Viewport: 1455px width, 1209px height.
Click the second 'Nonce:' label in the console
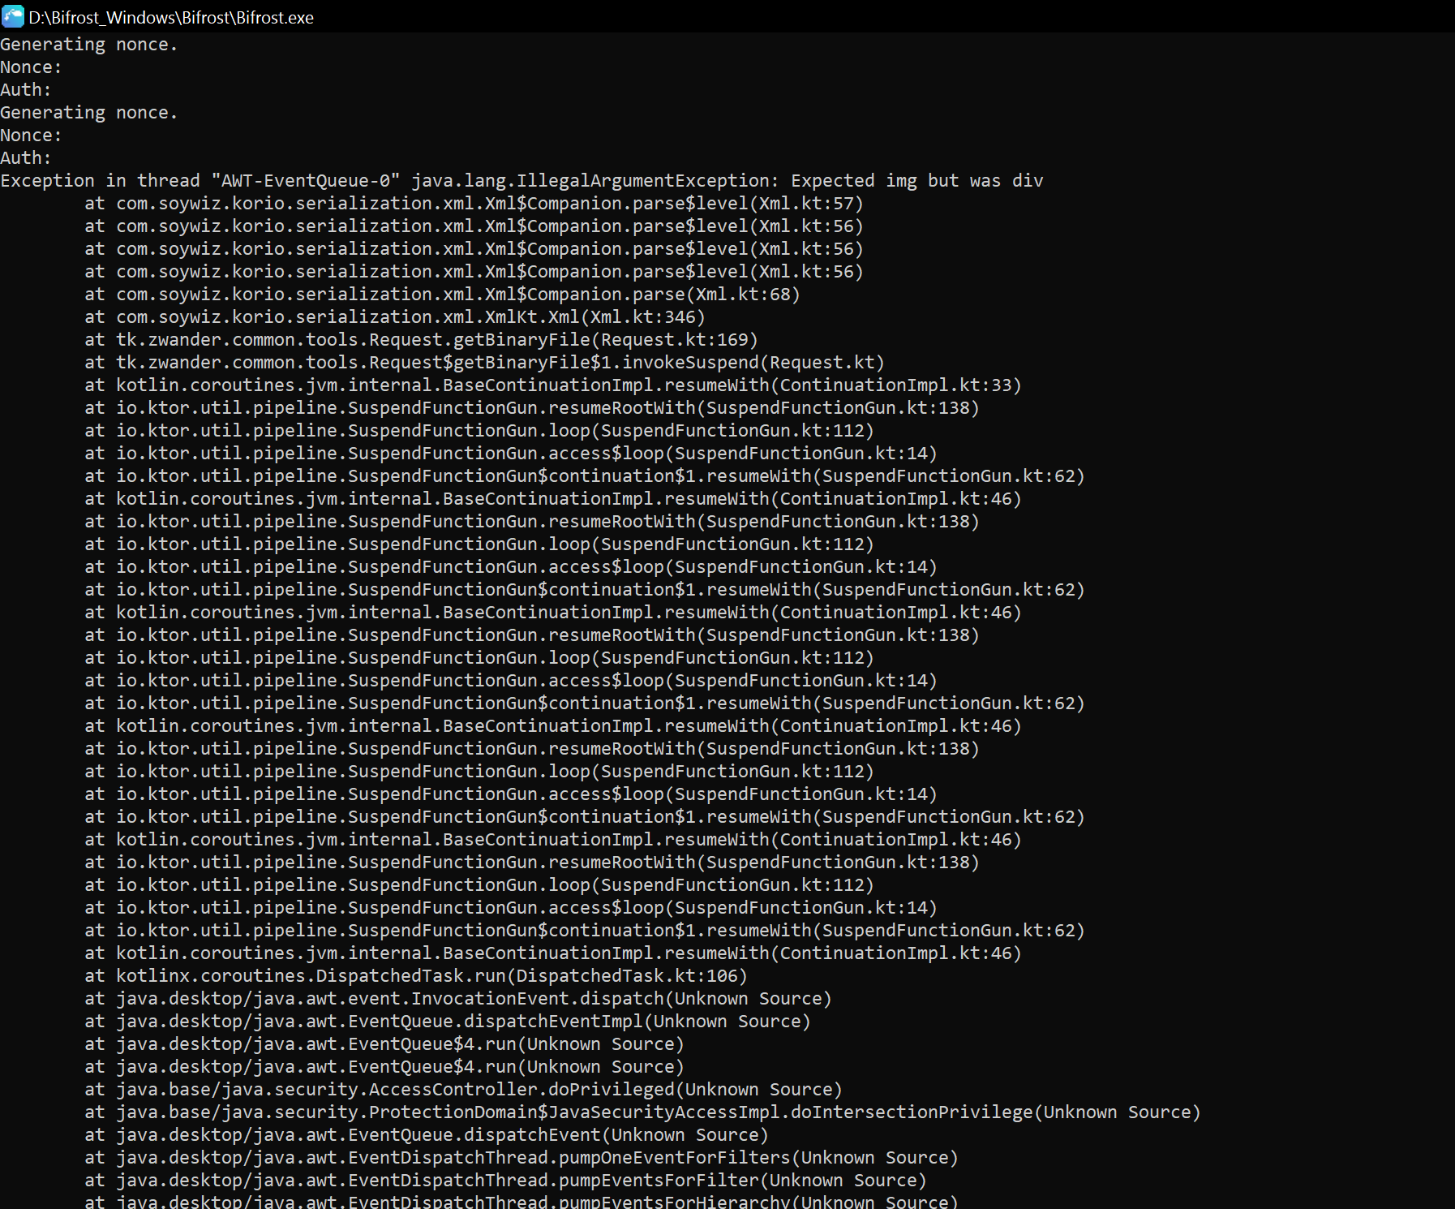click(x=30, y=135)
